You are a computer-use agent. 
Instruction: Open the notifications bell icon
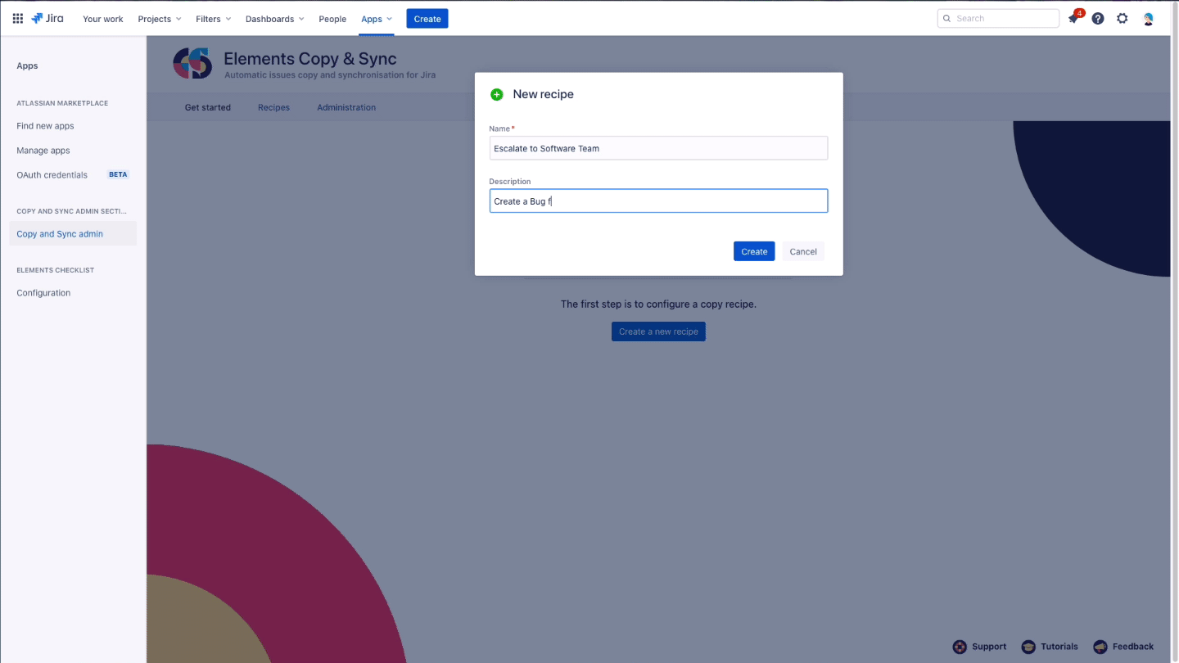click(1073, 18)
